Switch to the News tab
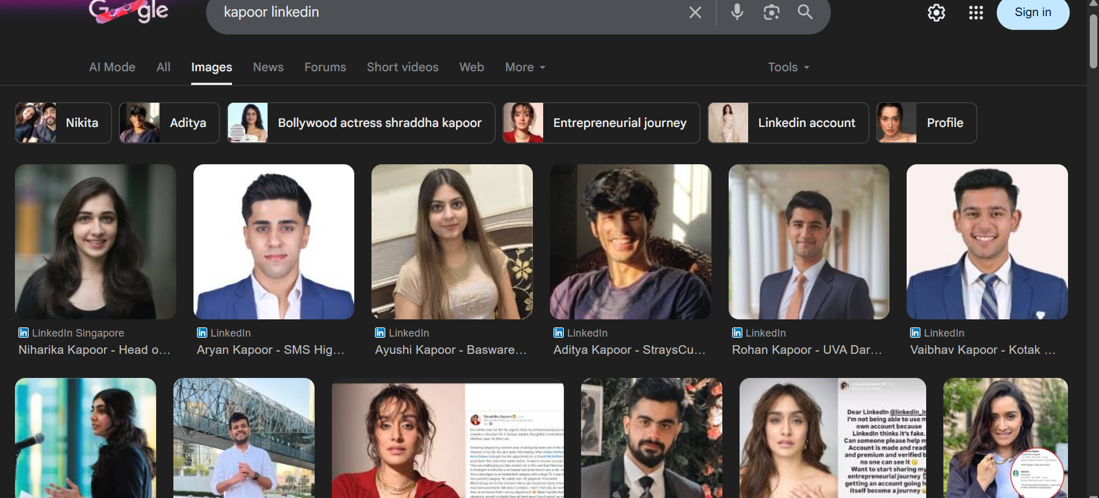Screen dimensions: 1099x498 268,67
